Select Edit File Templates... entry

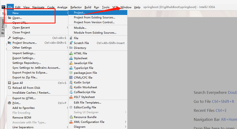[98, 102]
